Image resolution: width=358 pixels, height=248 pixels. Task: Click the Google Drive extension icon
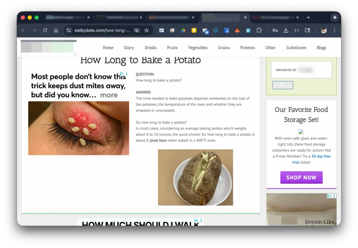click(183, 30)
